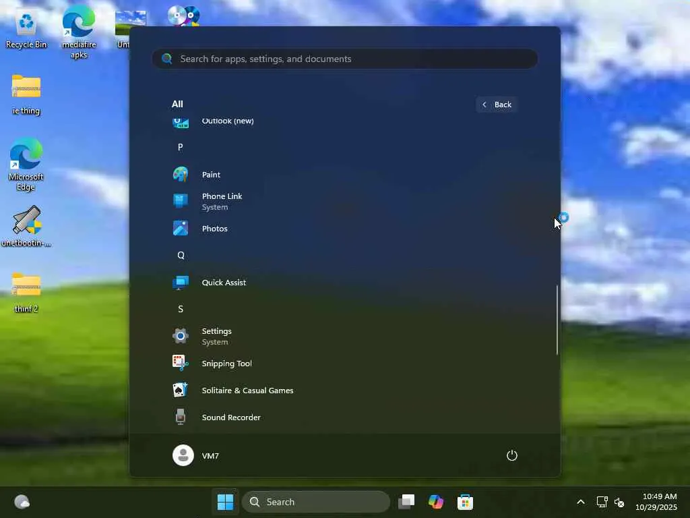This screenshot has height=518, width=690.
Task: Launch Sound Recorder microphone icon
Action: [x=181, y=417]
